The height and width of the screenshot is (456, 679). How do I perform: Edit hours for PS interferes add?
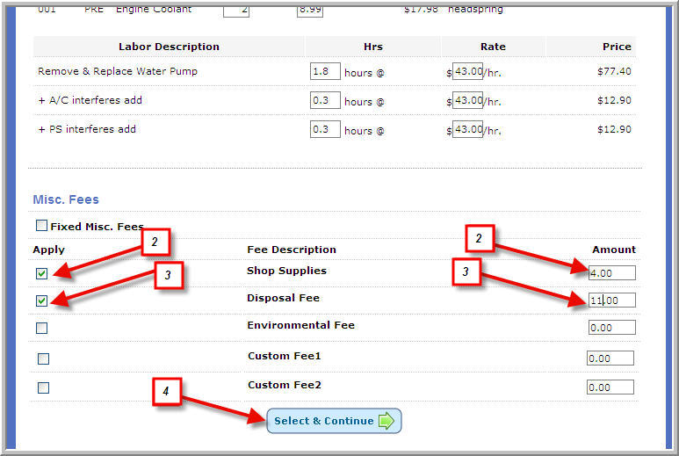[x=325, y=129]
